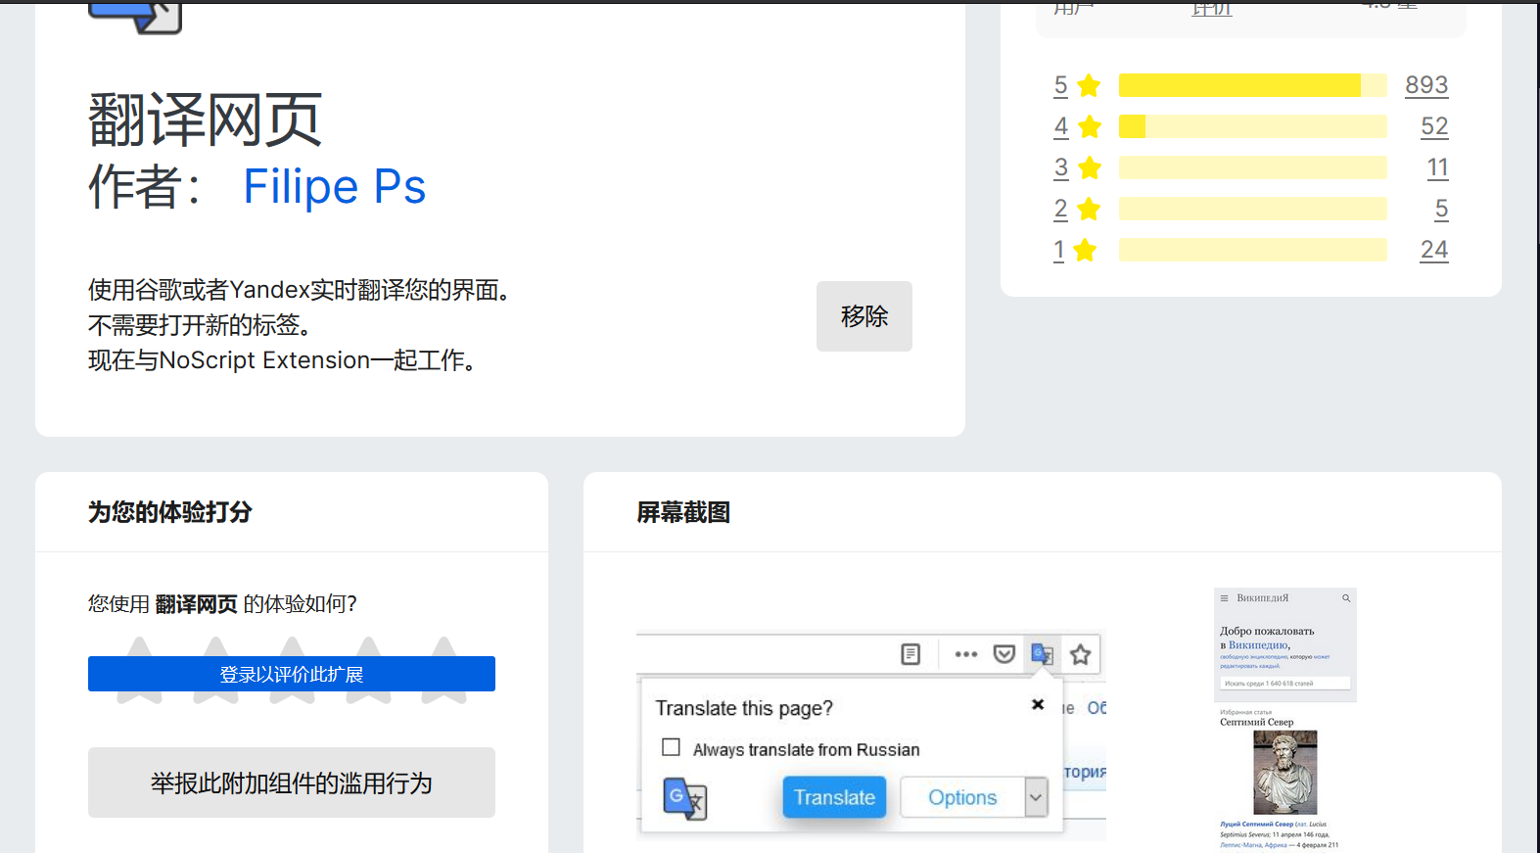Click the translate extension icon in screenshot toolbar
The image size is (1540, 853).
(1042, 654)
